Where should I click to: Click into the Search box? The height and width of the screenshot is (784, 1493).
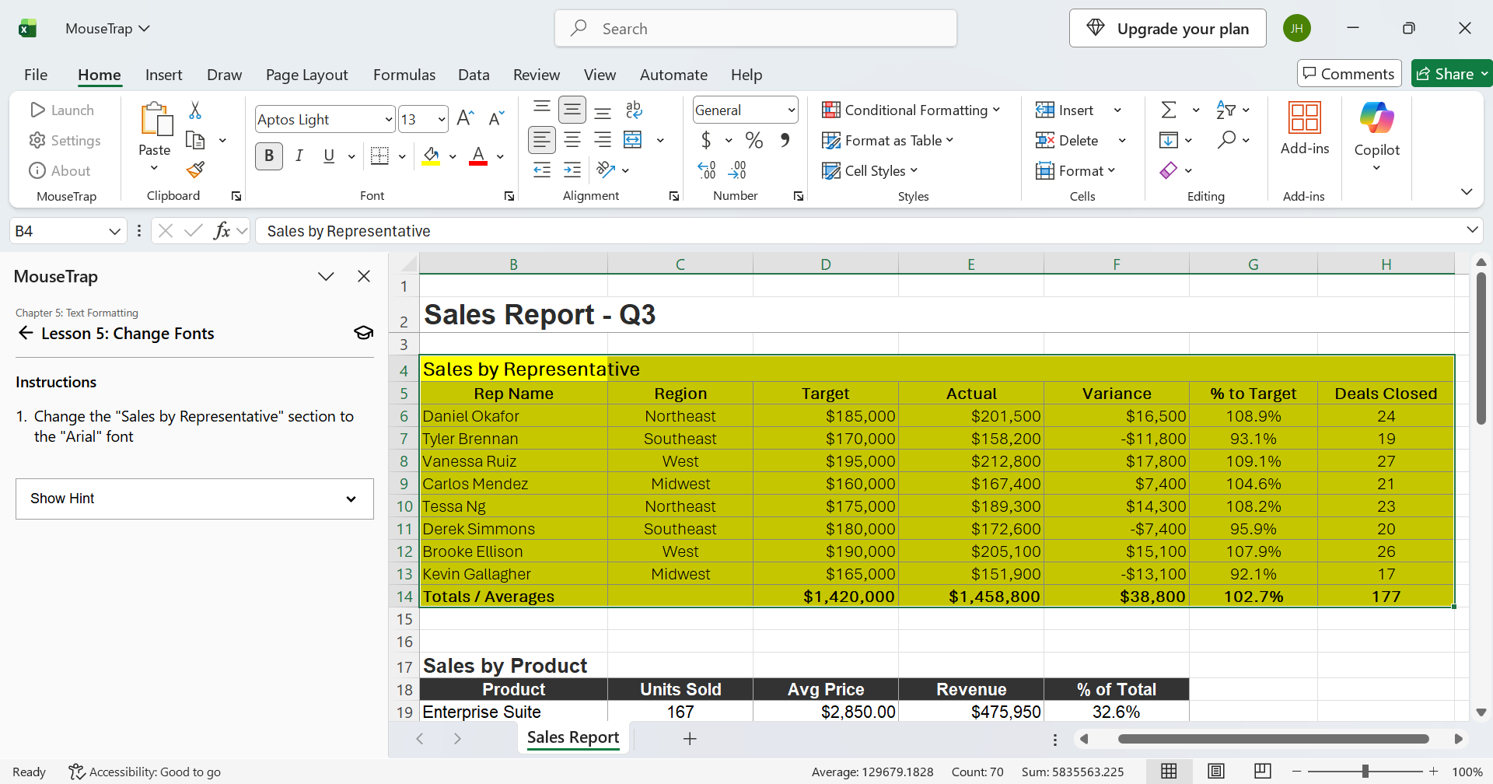tap(756, 29)
